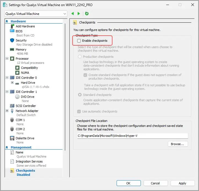
Task: Click the Processor chip icon
Action: [x=12, y=59]
